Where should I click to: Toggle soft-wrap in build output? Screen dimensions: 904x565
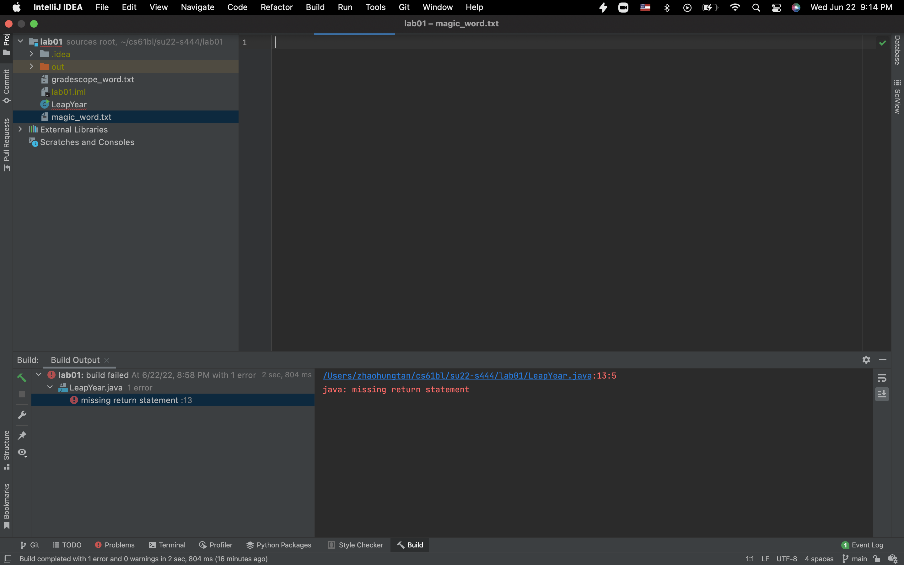click(882, 378)
